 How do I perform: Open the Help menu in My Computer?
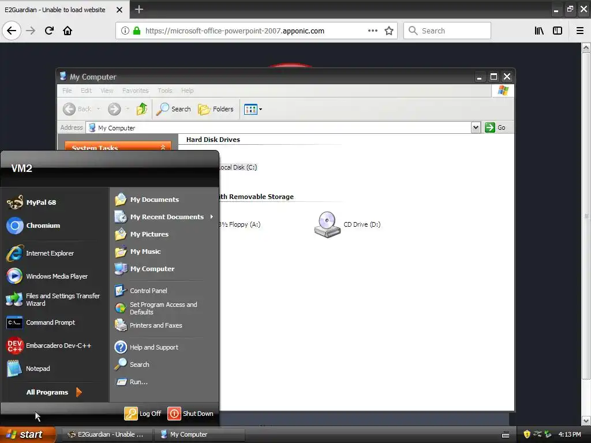pos(187,91)
